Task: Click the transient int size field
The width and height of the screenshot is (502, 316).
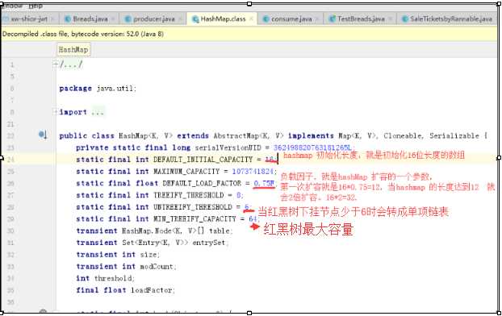Action: pyautogui.click(x=118, y=255)
